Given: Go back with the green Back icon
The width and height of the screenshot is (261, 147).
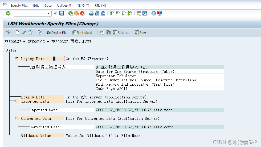Looking at the screenshot, I should coord(71,13).
